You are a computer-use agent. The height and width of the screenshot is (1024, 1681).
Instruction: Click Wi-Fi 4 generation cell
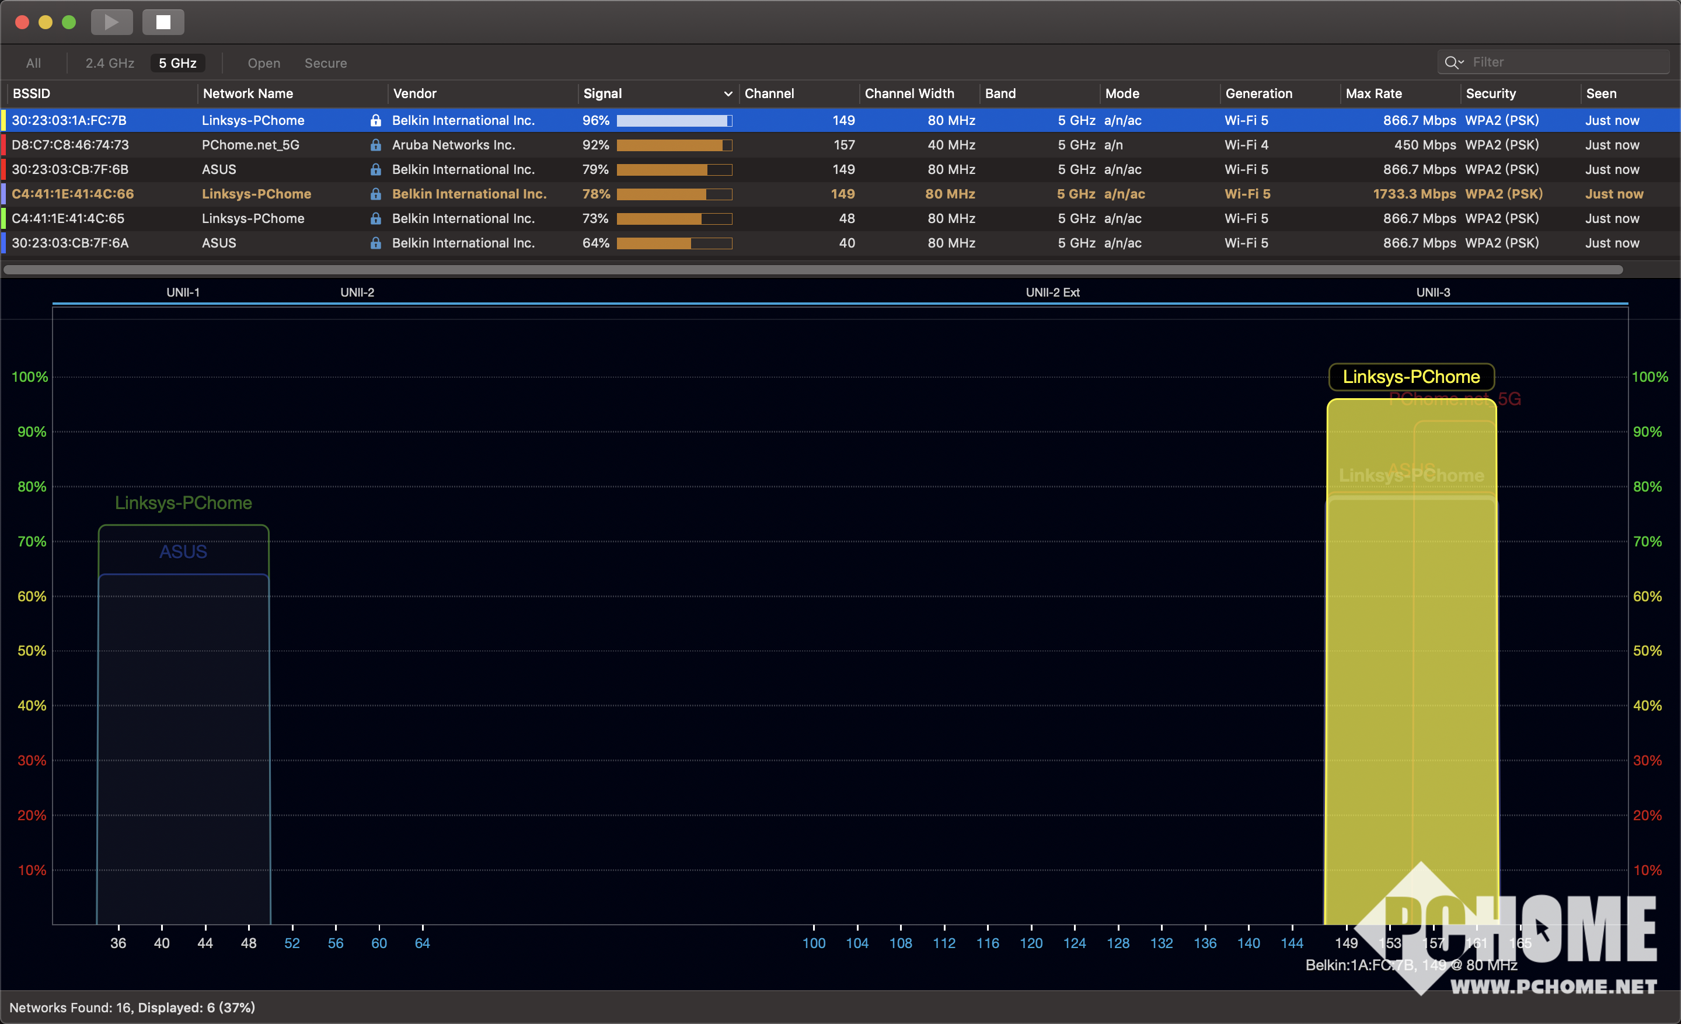pos(1246,145)
